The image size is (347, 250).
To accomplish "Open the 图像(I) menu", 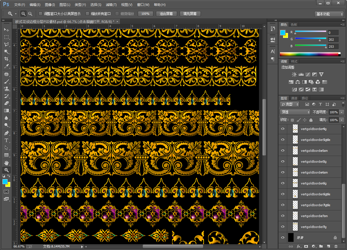I will 50,5.
